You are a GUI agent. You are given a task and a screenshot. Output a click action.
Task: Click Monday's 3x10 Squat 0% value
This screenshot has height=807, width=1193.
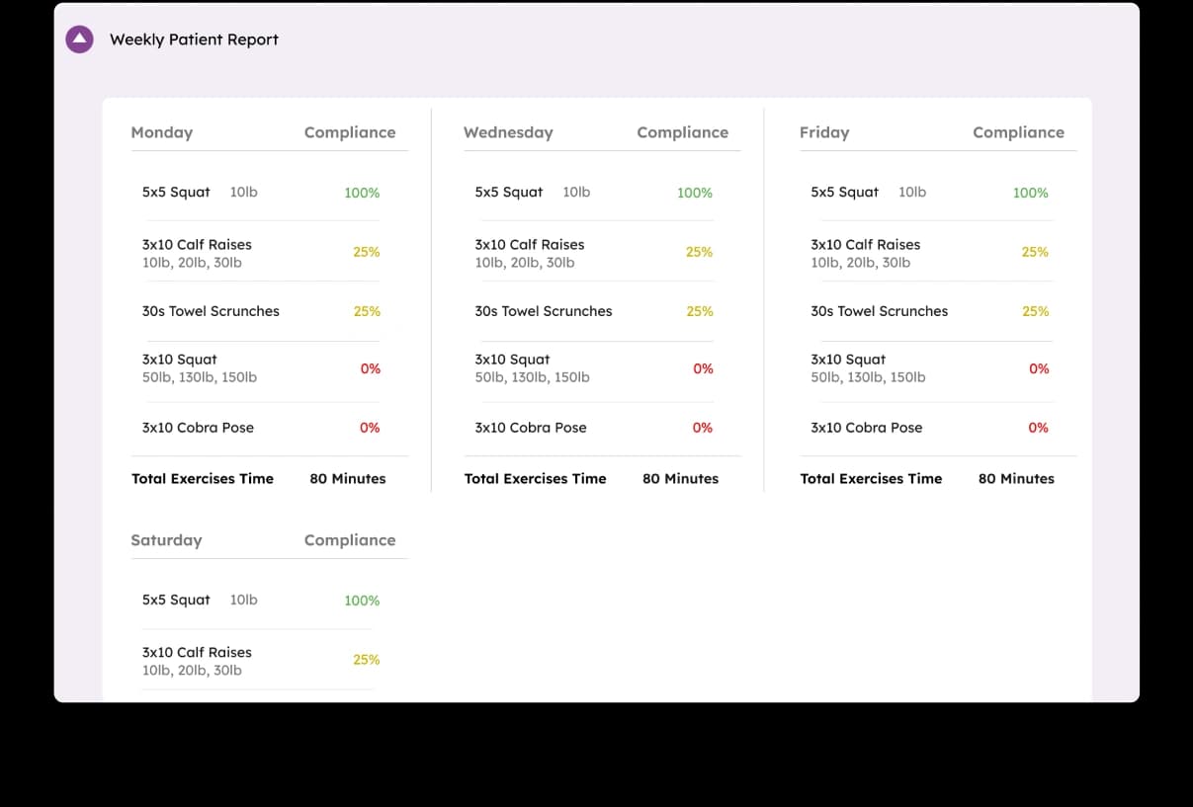370,368
